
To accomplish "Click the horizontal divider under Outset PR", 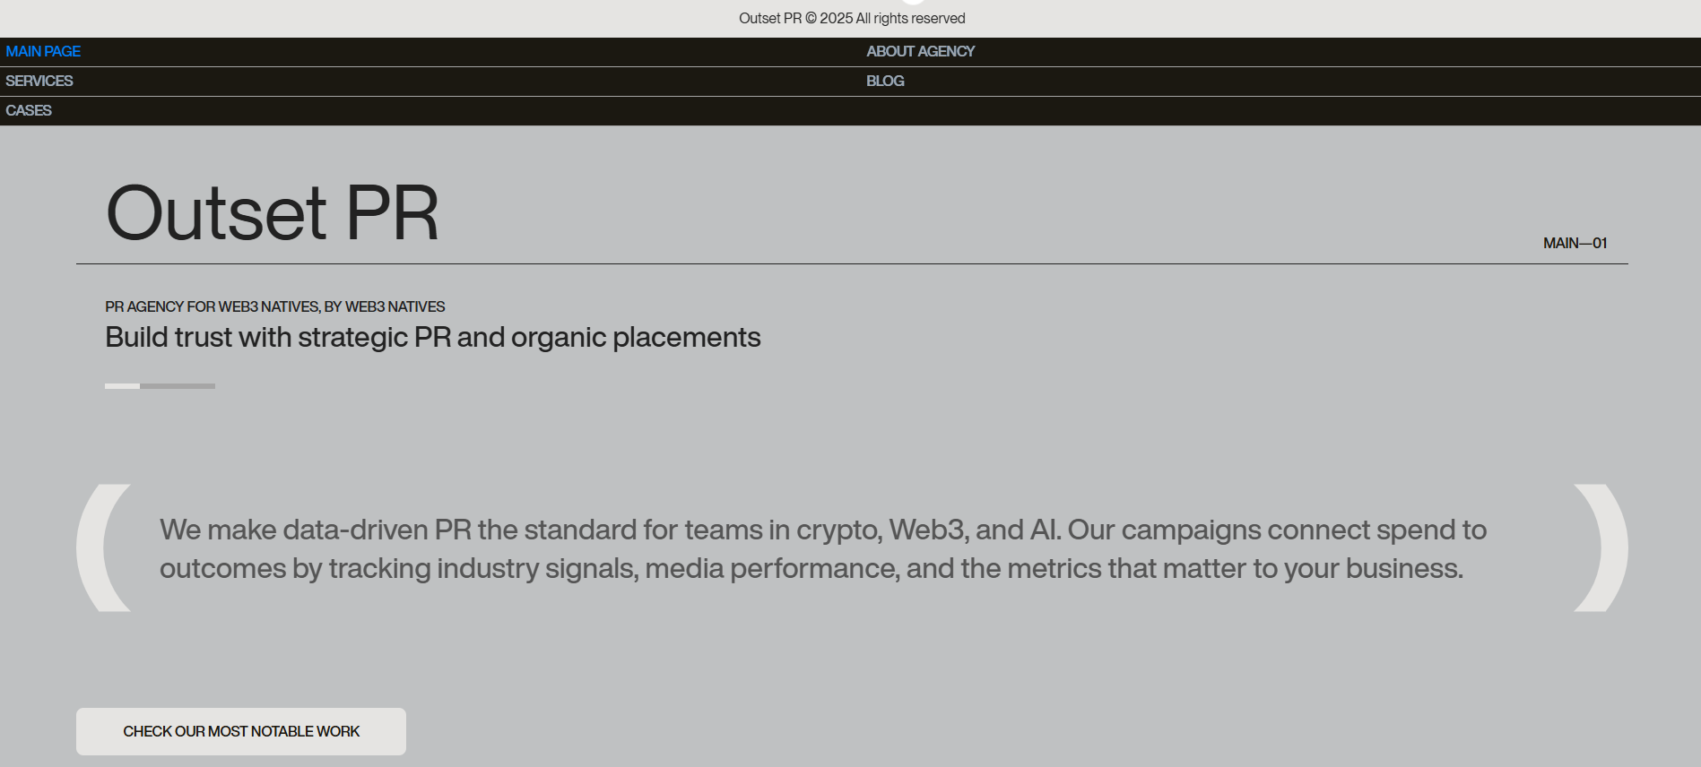I will pyautogui.click(x=852, y=263).
